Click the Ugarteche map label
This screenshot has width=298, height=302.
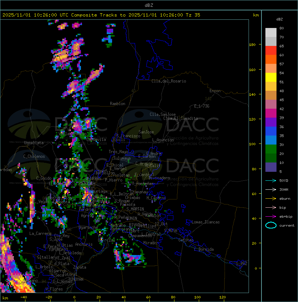[x=88, y=227]
